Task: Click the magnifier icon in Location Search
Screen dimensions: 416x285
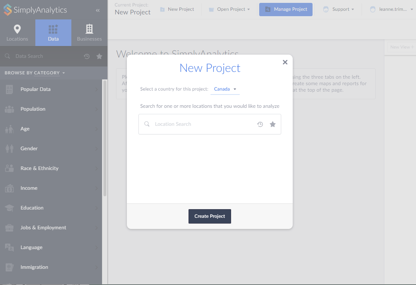Action: click(x=147, y=124)
